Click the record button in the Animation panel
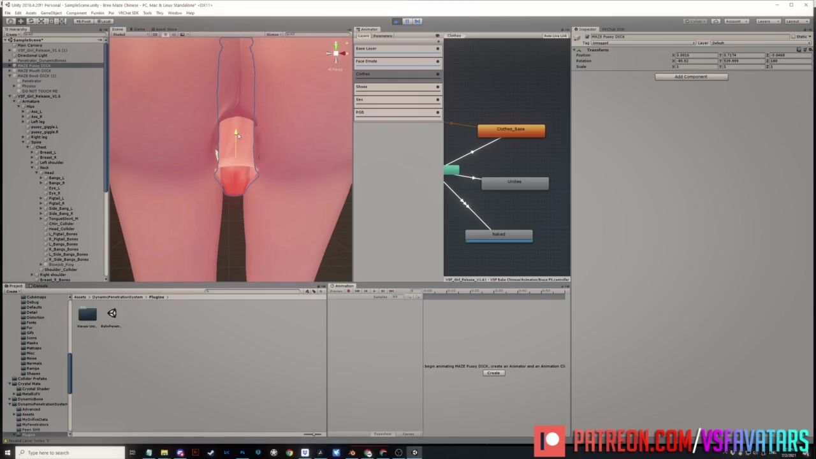816x459 pixels. tap(349, 291)
